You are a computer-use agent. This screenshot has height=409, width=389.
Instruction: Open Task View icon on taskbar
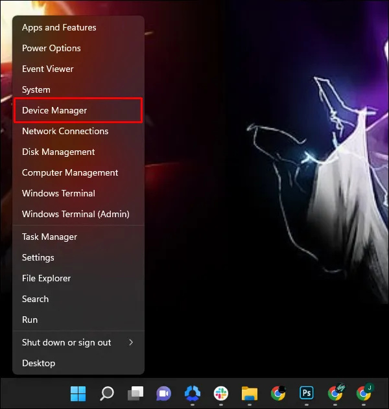pos(135,393)
